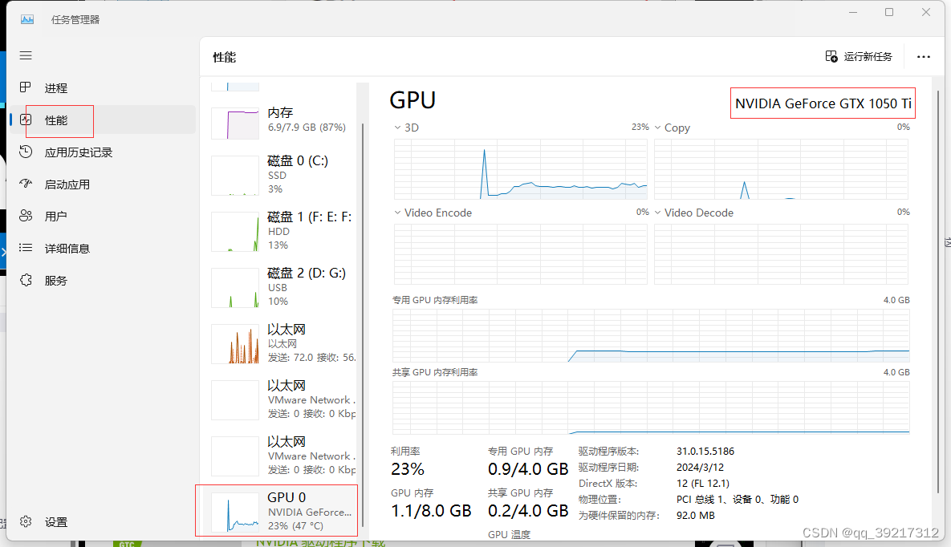The image size is (951, 547).
Task: Click the 共享 GPU 内存利用率 graph
Action: pos(651,407)
